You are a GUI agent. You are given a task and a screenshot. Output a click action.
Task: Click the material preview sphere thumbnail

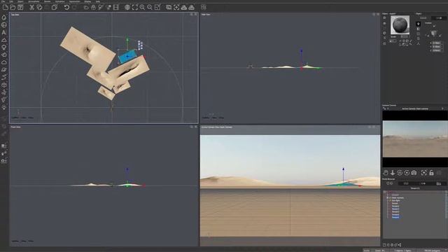[x=400, y=25]
